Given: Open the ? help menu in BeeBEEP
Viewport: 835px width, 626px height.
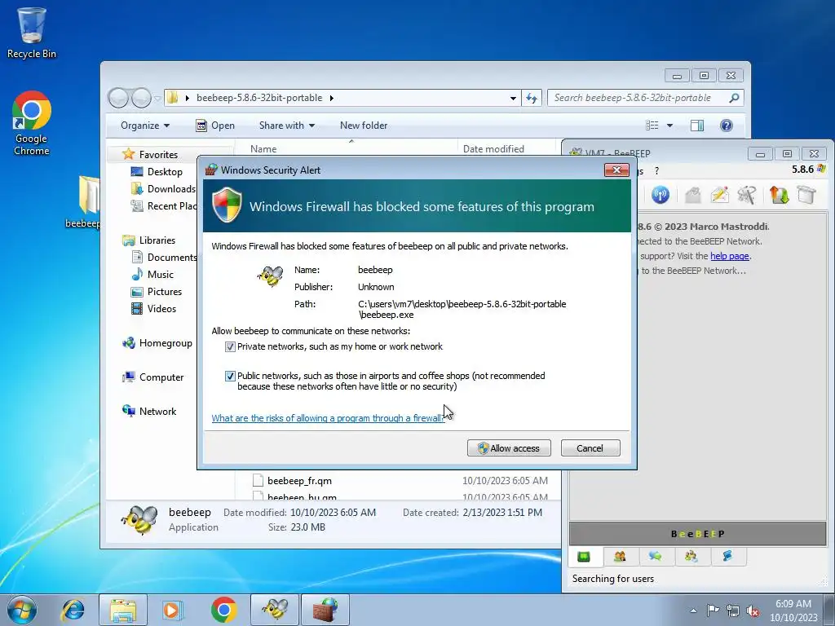Looking at the screenshot, I should point(656,171).
